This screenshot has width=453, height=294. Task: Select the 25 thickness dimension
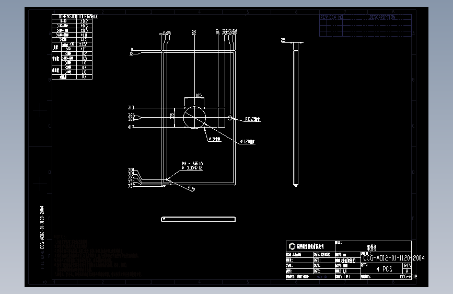click(283, 40)
